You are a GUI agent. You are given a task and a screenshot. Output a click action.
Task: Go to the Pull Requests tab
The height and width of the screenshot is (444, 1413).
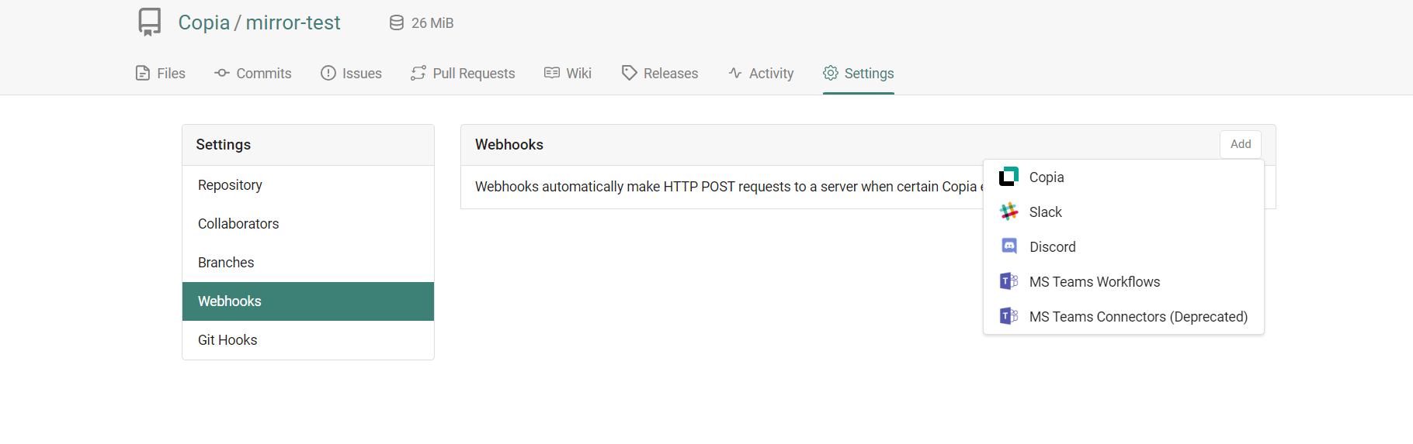pyautogui.click(x=463, y=74)
